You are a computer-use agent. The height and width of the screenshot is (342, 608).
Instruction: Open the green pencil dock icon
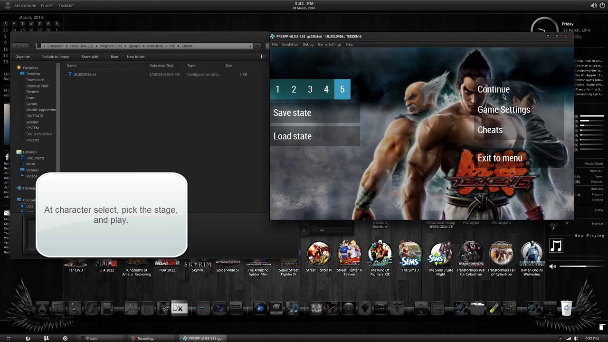[x=494, y=308]
